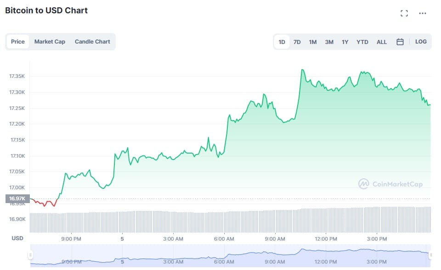Click the 17.05K axis label

(x=17, y=171)
